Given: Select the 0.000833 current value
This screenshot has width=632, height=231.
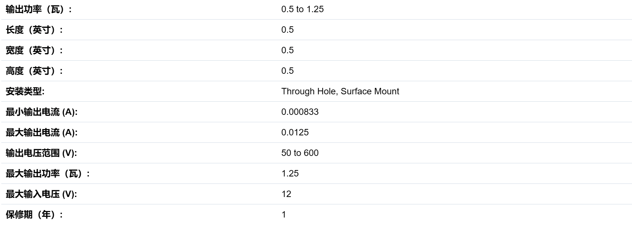Looking at the screenshot, I should click(x=300, y=112).
